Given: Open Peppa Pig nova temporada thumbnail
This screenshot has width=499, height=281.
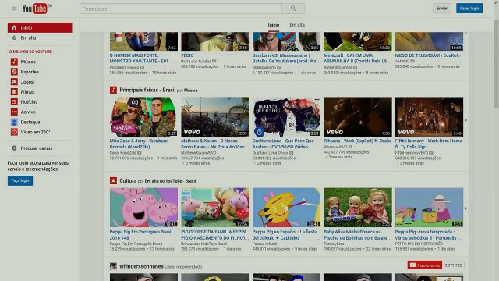Looking at the screenshot, I should click(x=429, y=208).
